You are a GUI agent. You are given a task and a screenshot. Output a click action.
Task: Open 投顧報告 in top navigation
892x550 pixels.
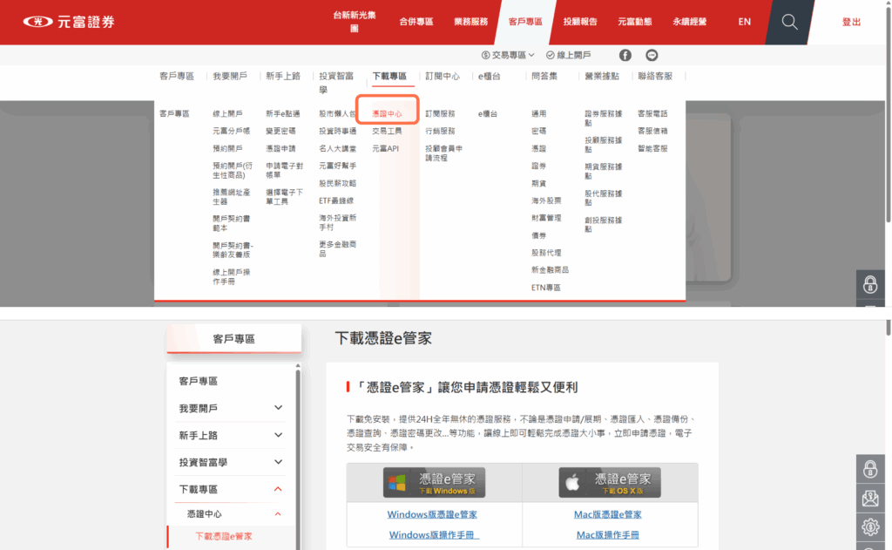click(580, 22)
